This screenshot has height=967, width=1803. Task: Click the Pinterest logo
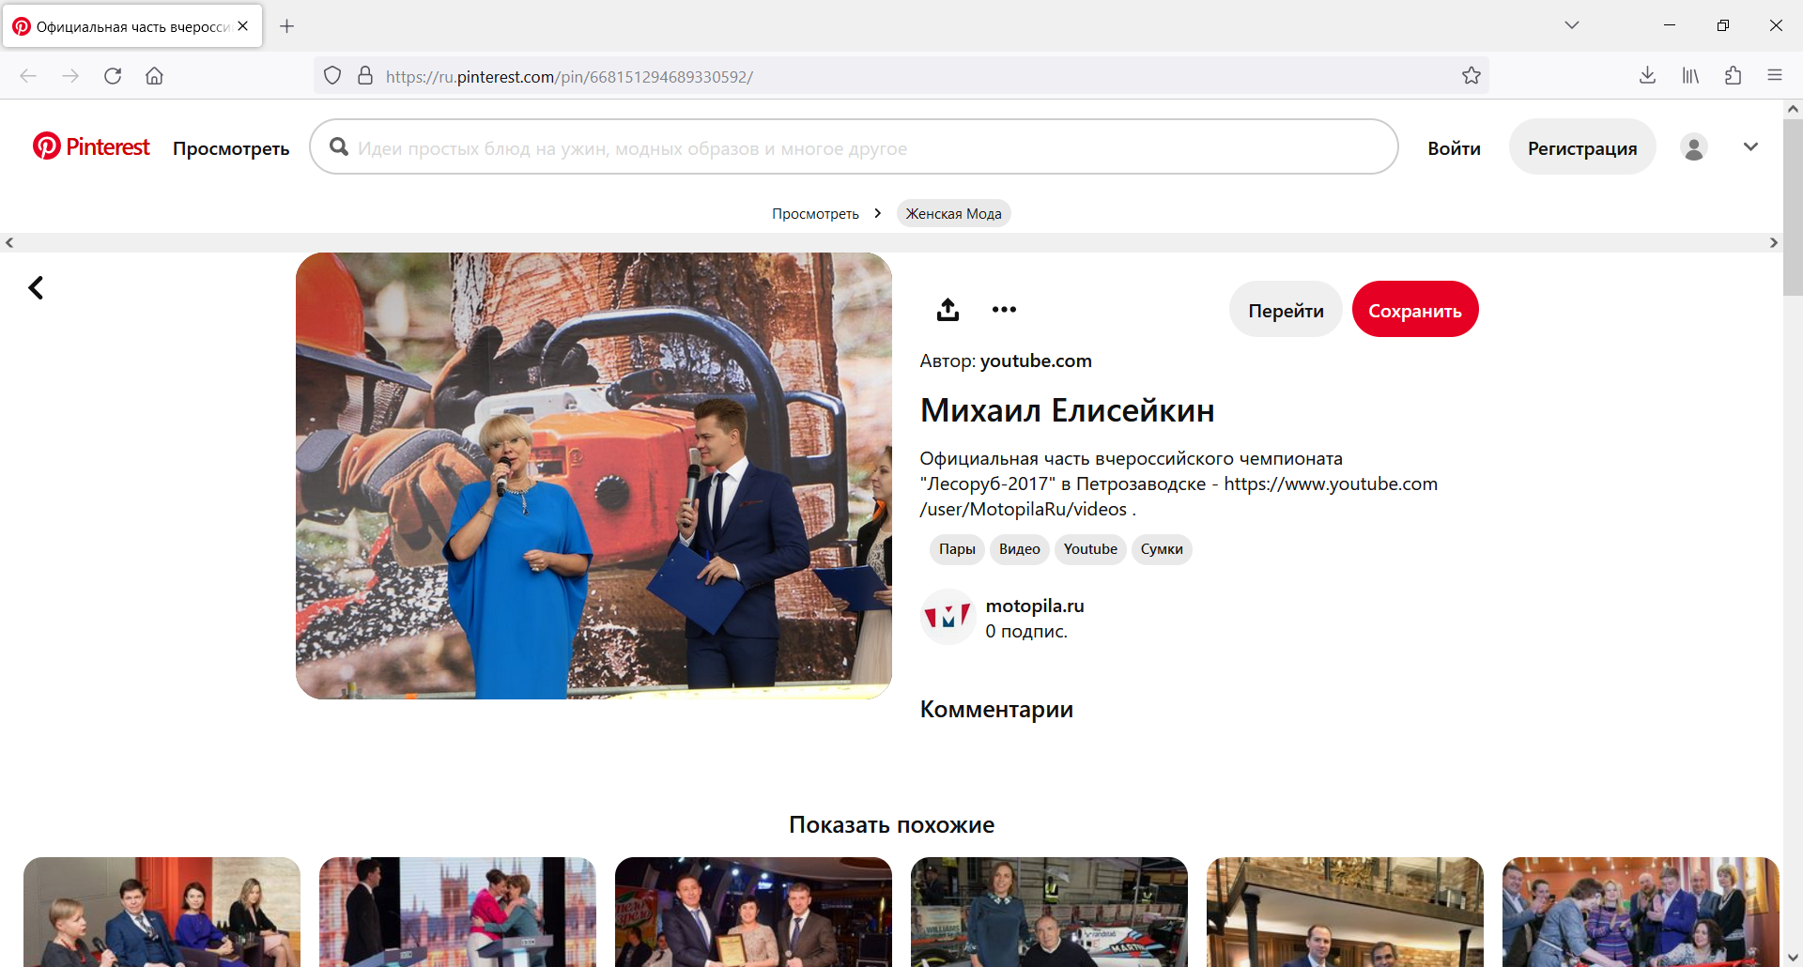click(x=90, y=146)
